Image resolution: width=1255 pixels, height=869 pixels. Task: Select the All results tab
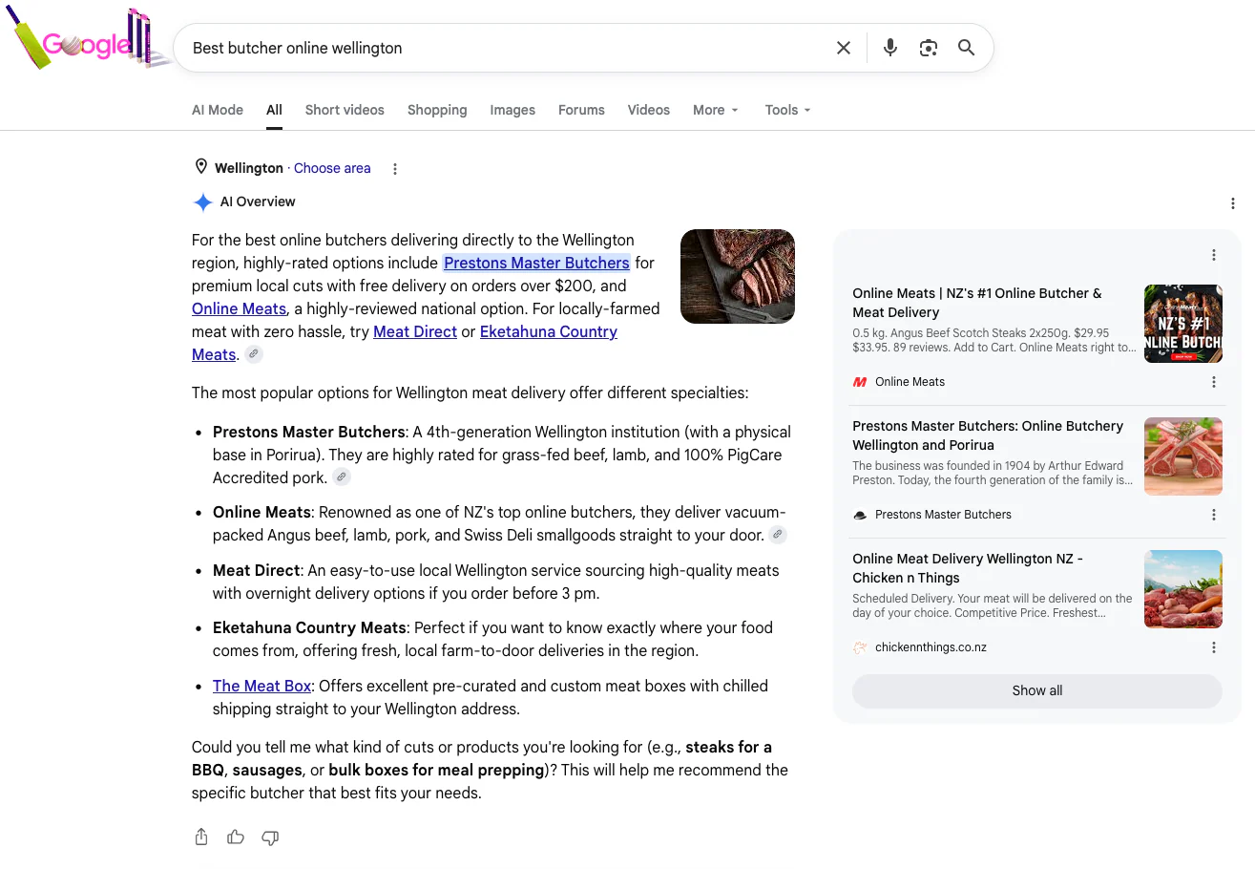click(x=274, y=110)
